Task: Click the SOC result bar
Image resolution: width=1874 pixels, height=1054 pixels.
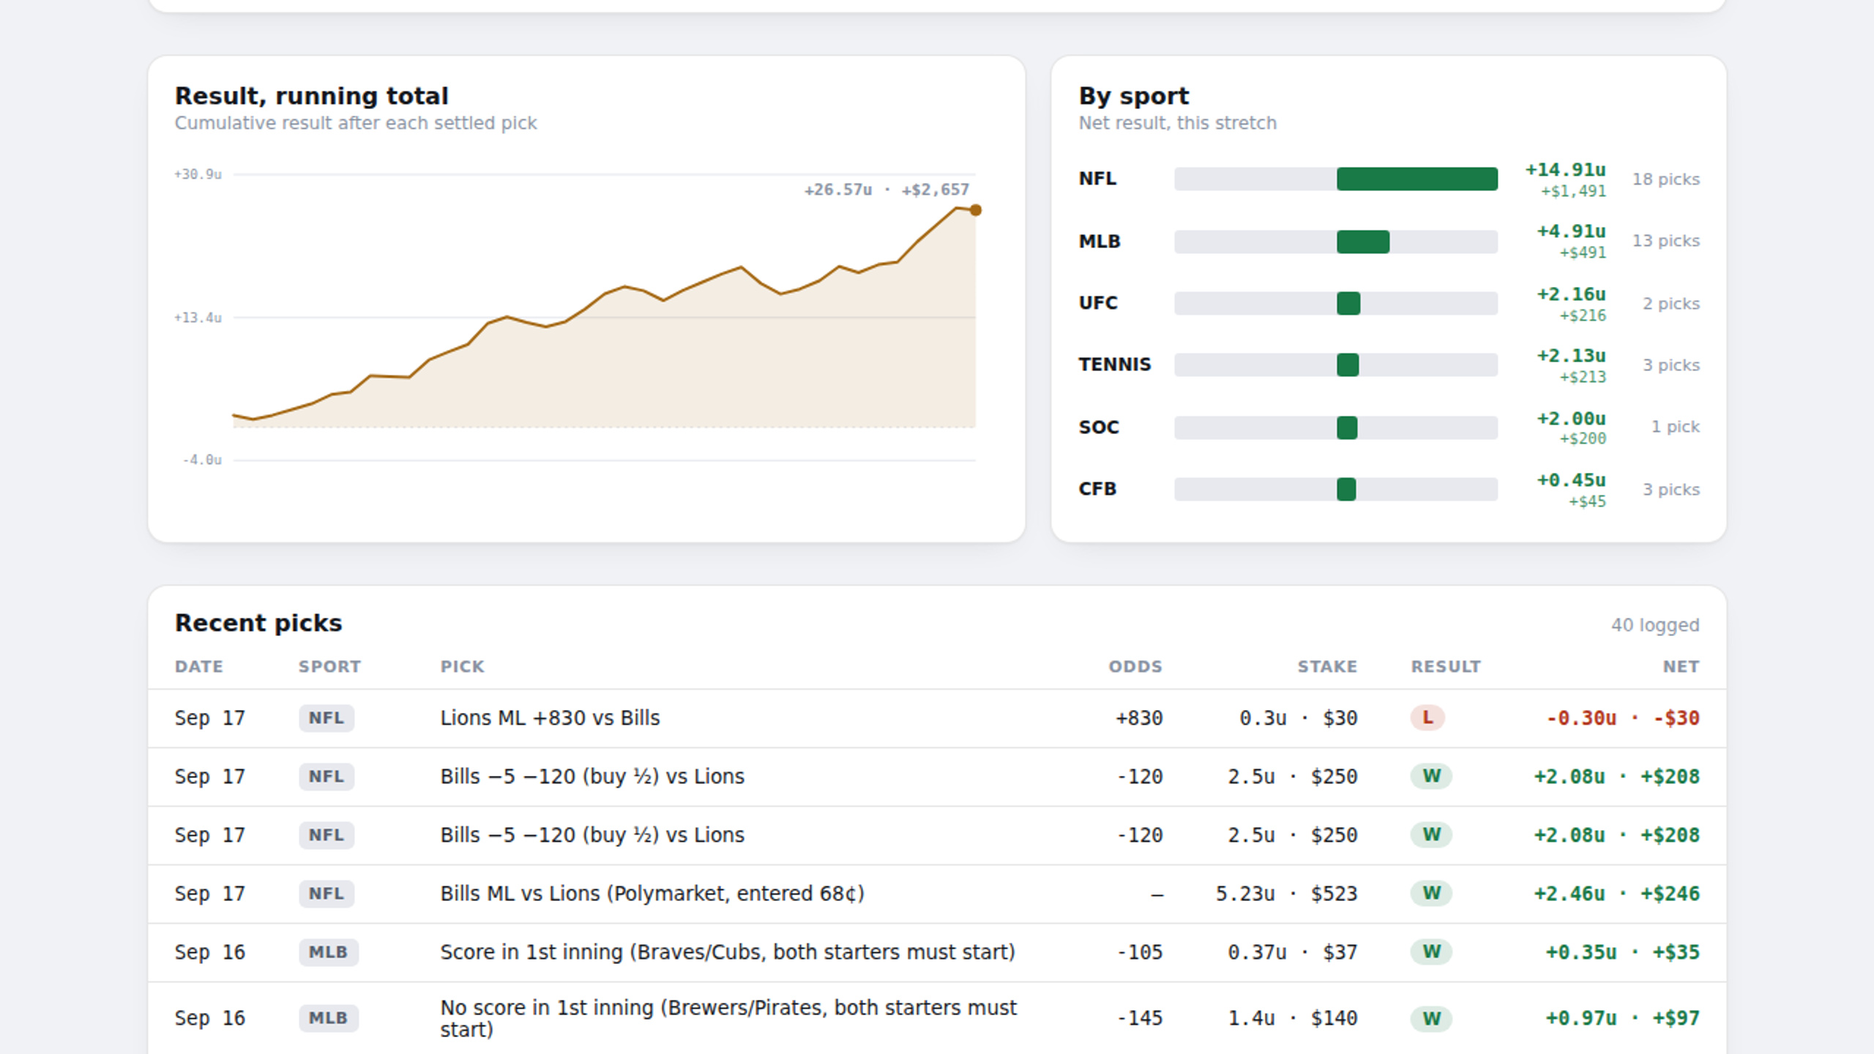Action: pyautogui.click(x=1347, y=427)
